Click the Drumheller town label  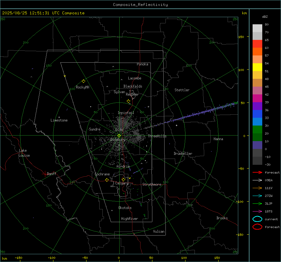pyautogui.click(x=183, y=154)
